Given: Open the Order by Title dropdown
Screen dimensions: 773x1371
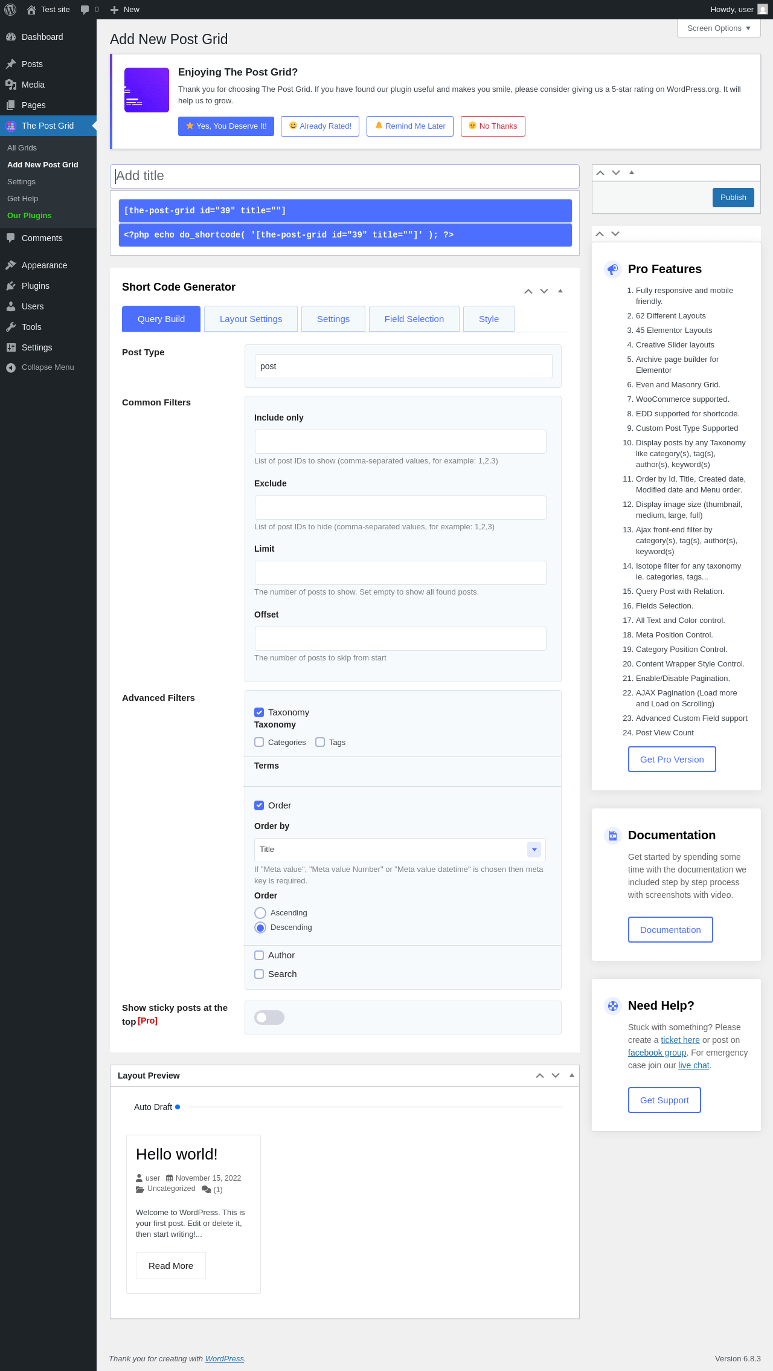Looking at the screenshot, I should point(400,850).
